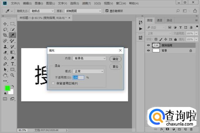Screen dimensions: 200x133
Task: Hide the 背景 layer with eye icon
Action: coord(148,51)
